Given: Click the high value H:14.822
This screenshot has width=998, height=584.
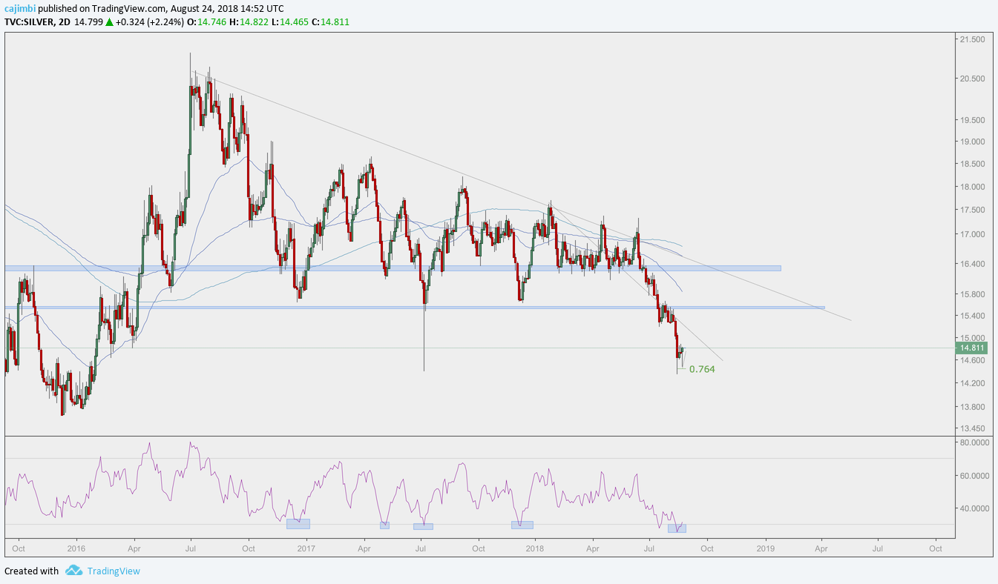Looking at the screenshot, I should tap(248, 22).
